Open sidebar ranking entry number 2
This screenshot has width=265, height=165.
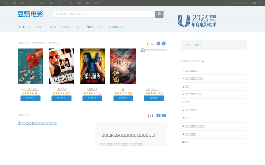pos(194,79)
